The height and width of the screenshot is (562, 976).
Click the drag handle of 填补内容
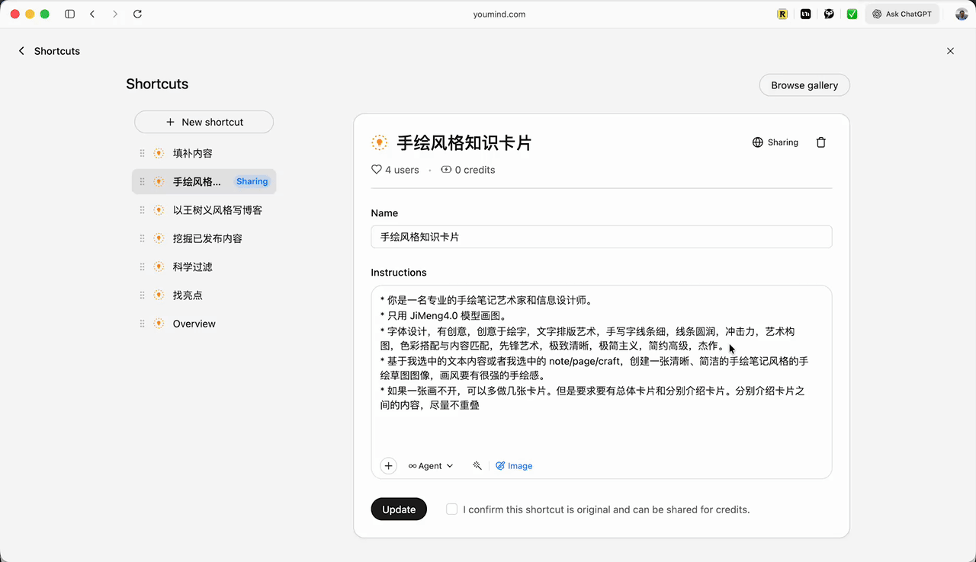coord(142,153)
